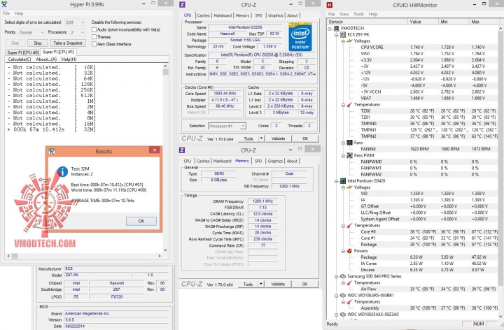
Task: Click the DRAM Frequency value 1260.1 MHz
Action: [263, 201]
